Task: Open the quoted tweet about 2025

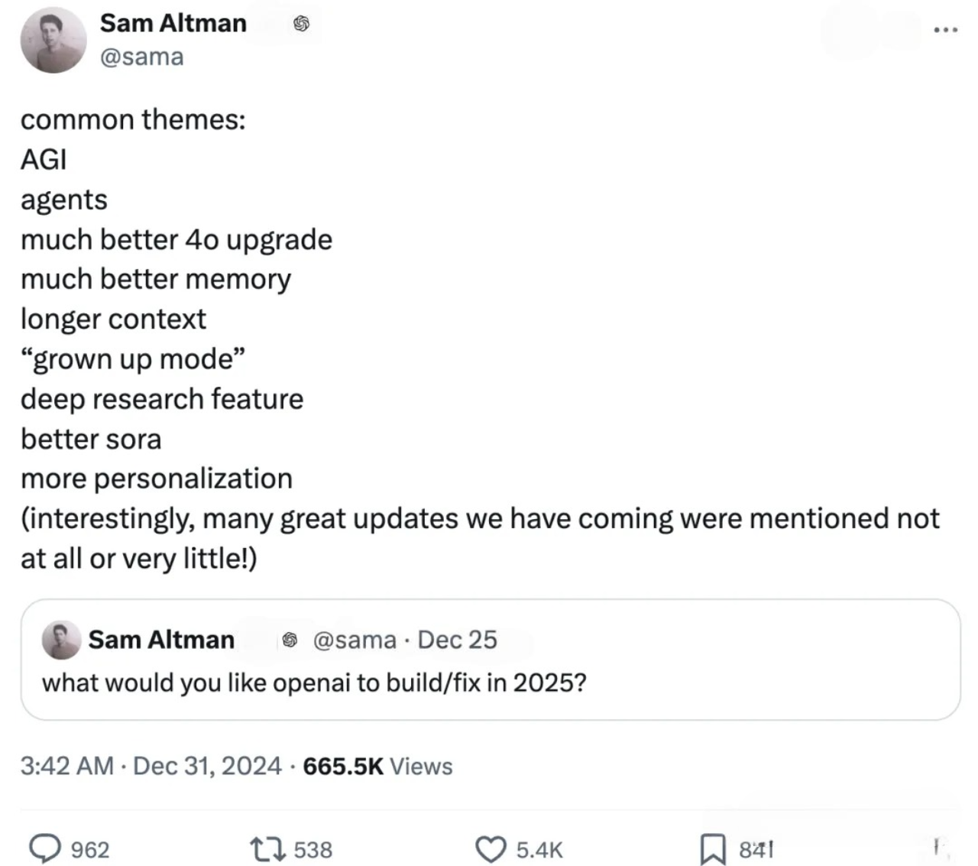Action: [491, 660]
